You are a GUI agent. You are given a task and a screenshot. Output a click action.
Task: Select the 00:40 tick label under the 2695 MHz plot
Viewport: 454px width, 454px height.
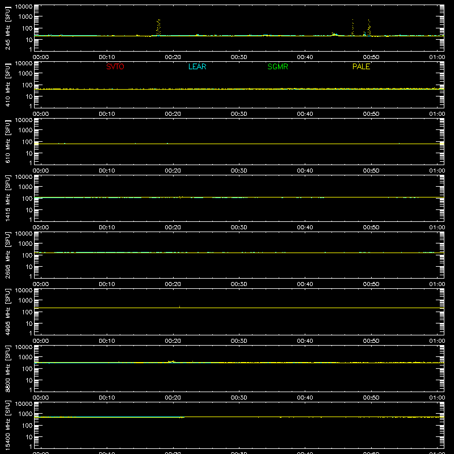pyautogui.click(x=305, y=284)
